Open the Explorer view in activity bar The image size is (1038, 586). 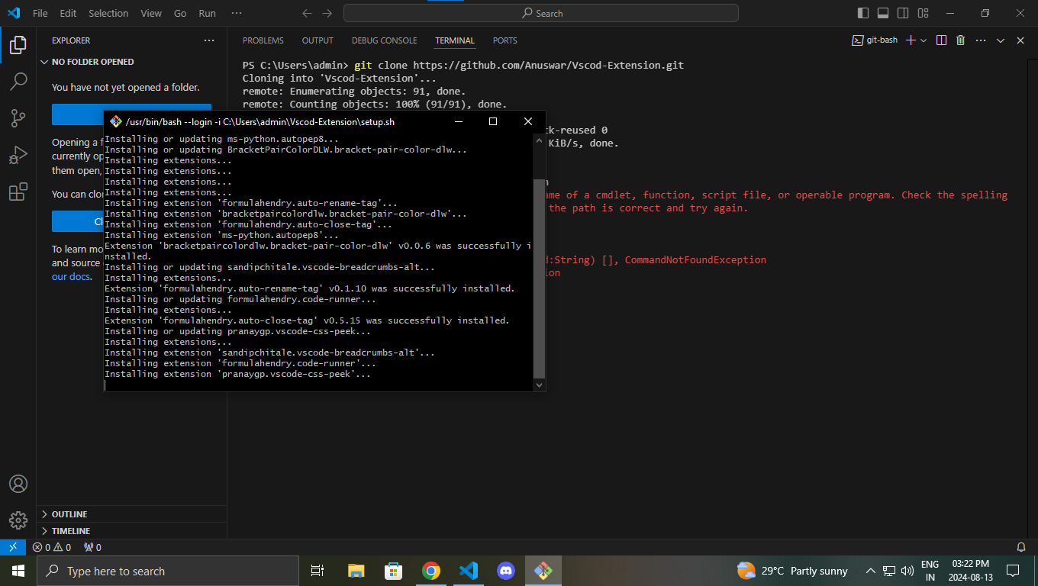18,45
